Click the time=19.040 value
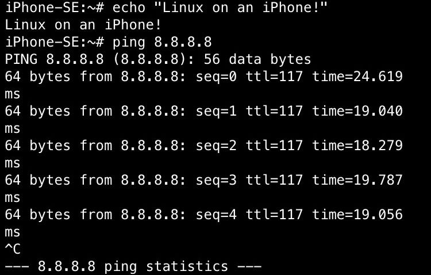The image size is (431, 275). [357, 111]
